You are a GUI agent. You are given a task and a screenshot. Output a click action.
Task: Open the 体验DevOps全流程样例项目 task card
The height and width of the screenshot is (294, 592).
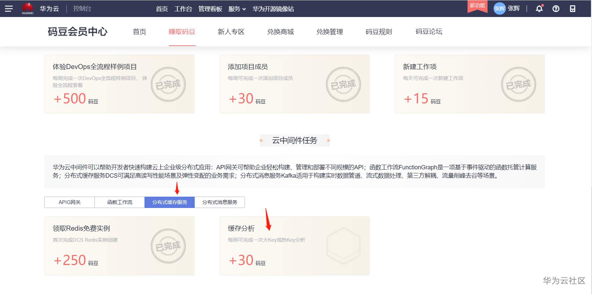click(x=119, y=84)
